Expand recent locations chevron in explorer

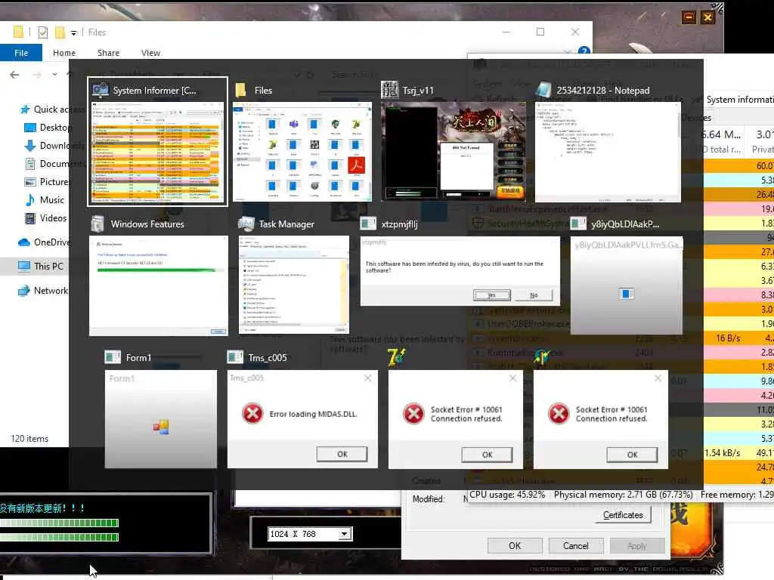click(x=54, y=75)
